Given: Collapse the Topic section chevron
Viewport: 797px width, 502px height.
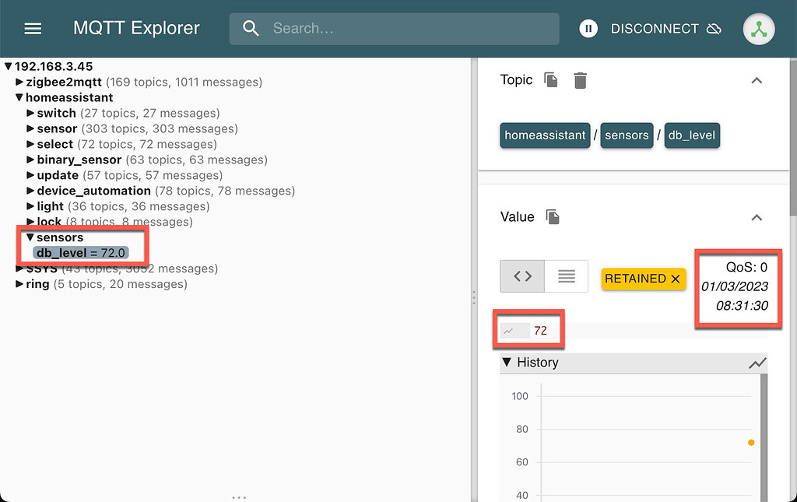Looking at the screenshot, I should pos(757,80).
